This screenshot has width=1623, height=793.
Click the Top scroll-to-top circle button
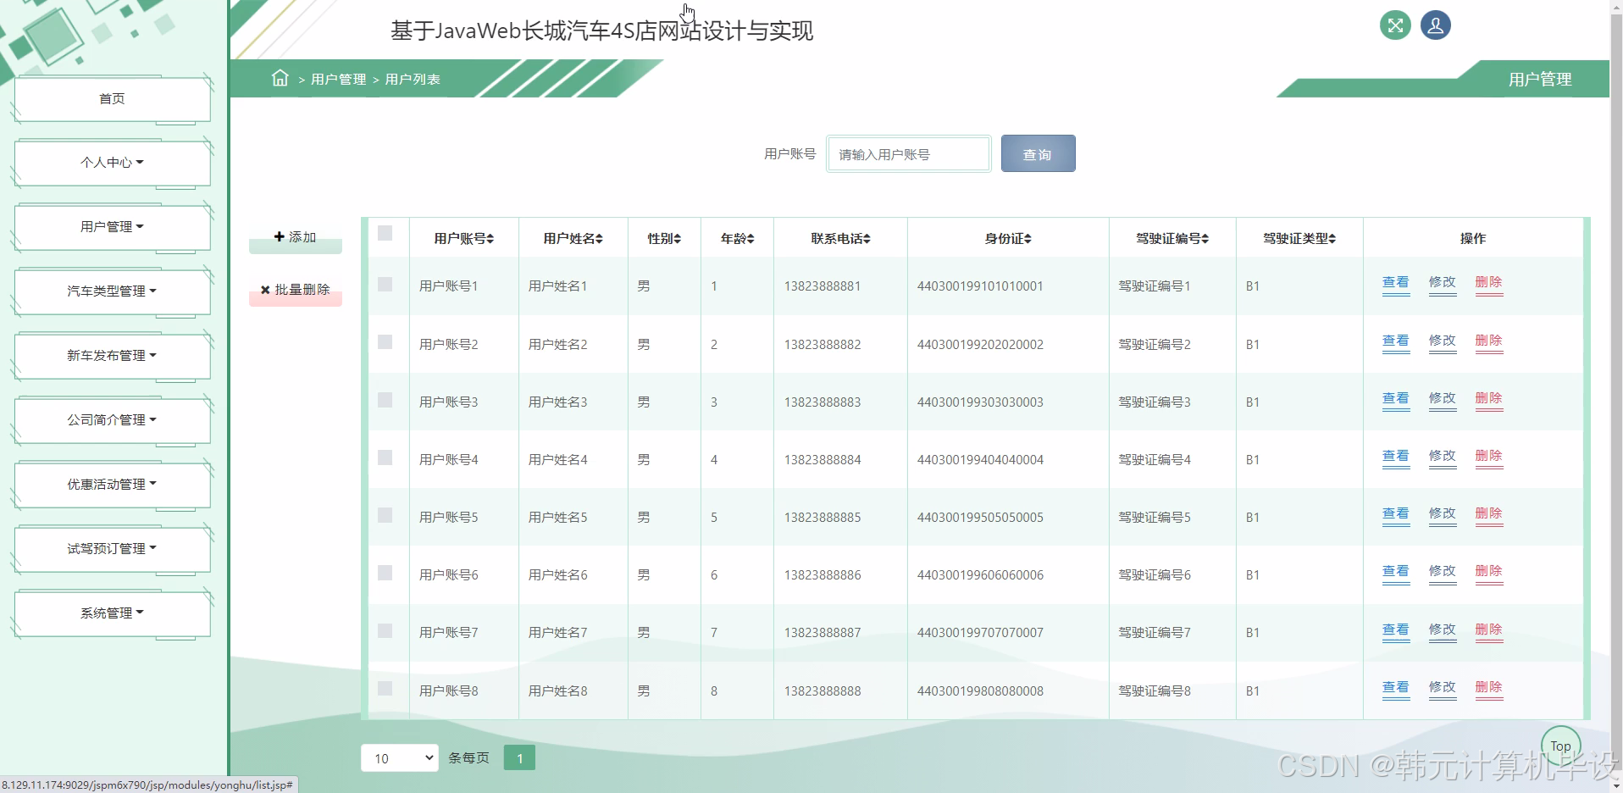[x=1560, y=746]
